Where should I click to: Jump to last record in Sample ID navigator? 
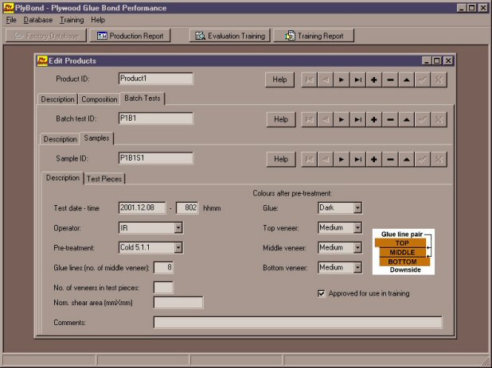click(x=357, y=160)
